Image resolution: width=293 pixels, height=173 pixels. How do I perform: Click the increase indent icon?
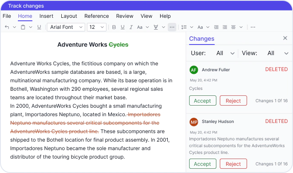coord(225,27)
